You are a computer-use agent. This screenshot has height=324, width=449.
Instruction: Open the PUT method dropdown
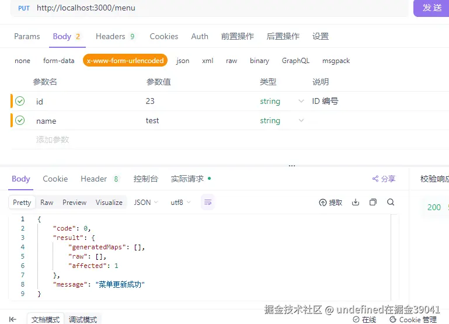[x=24, y=8]
